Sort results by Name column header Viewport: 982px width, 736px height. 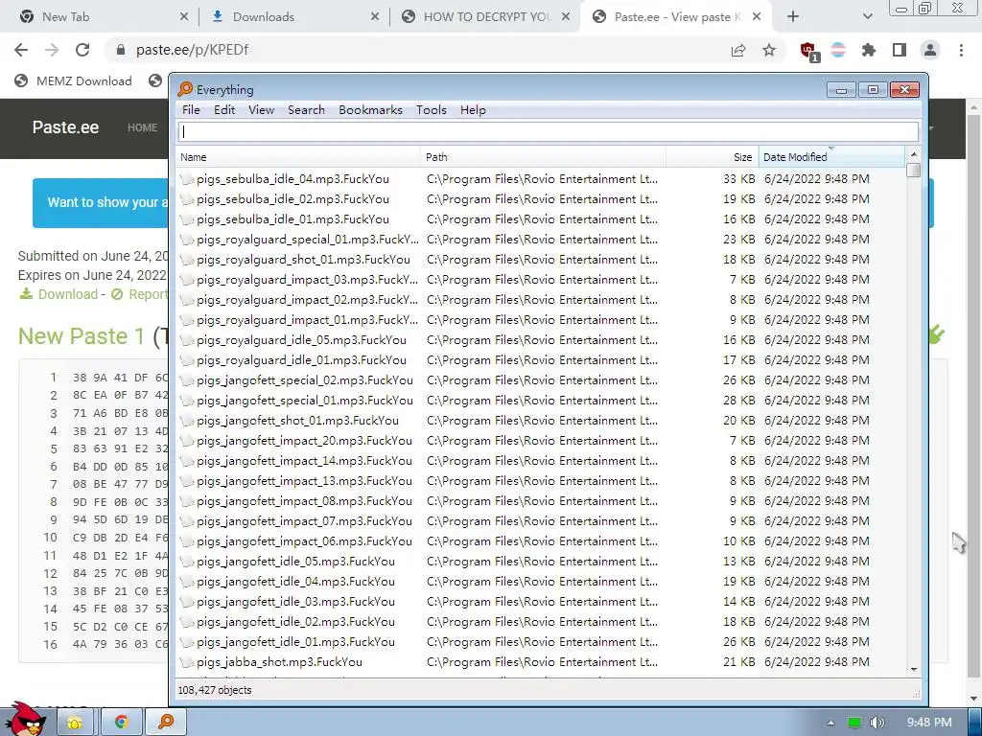click(x=298, y=157)
